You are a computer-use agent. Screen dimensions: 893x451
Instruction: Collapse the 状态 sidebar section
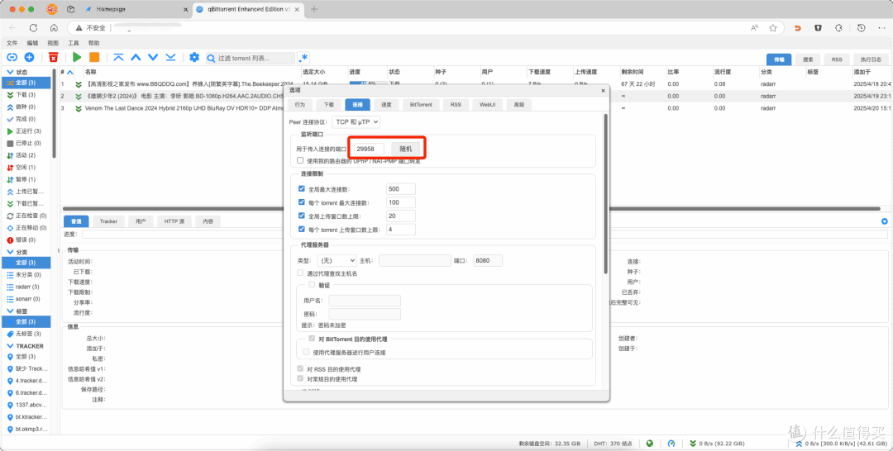point(10,72)
